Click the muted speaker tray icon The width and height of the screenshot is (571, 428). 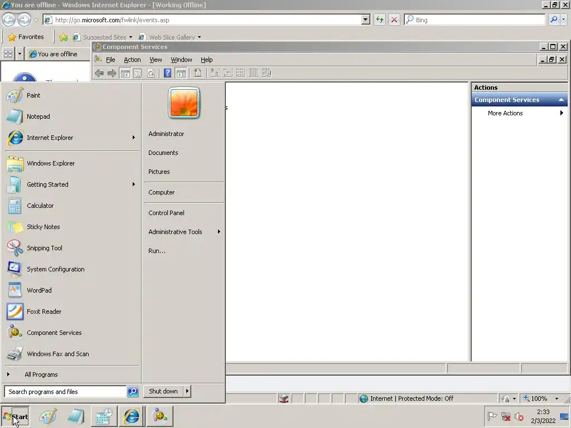(x=519, y=416)
